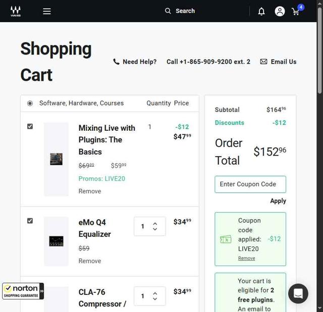
Task: Decrease eMo Q4 Equalizer quantity
Action: point(155,229)
